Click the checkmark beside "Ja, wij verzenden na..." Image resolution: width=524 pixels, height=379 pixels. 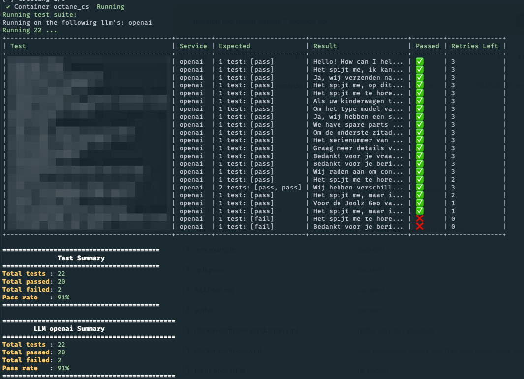420,78
